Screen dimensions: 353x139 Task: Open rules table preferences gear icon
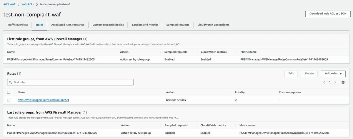click(343, 82)
